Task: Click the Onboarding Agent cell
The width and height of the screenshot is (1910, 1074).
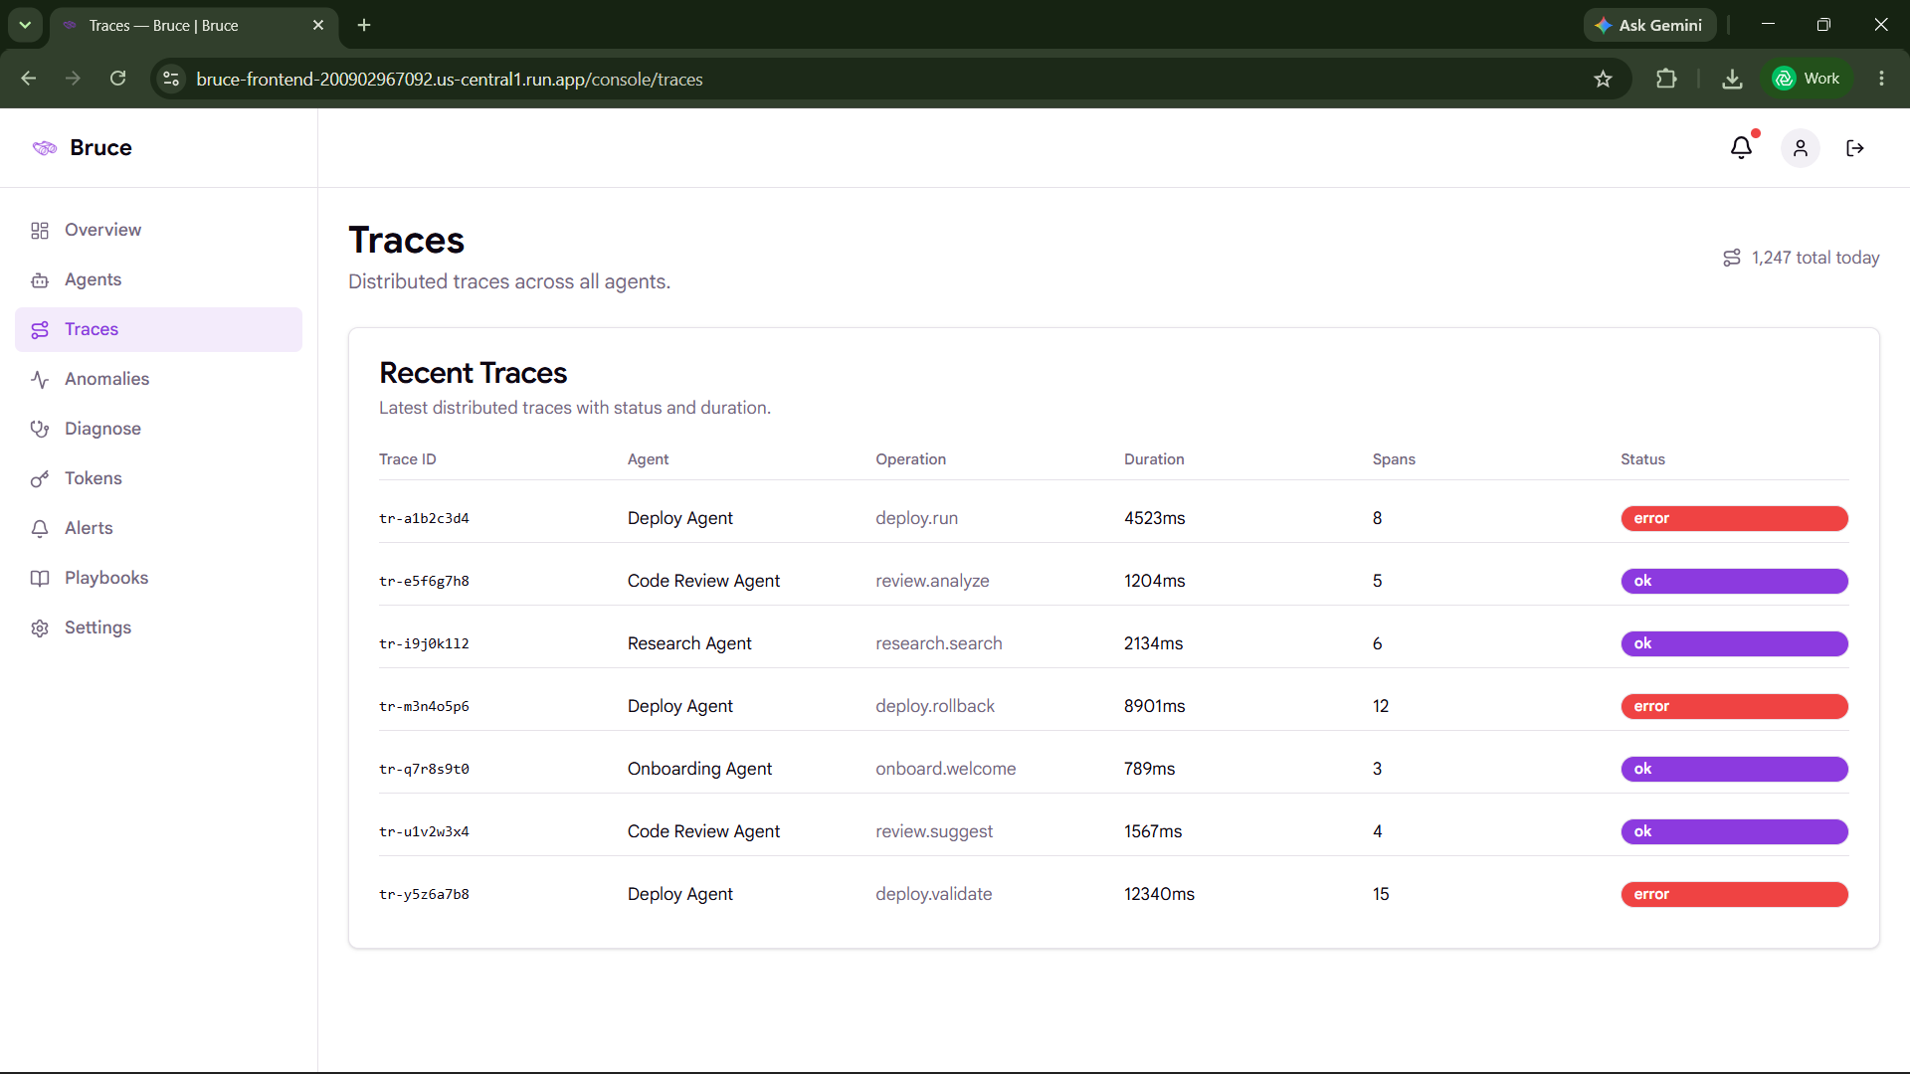Action: [699, 769]
